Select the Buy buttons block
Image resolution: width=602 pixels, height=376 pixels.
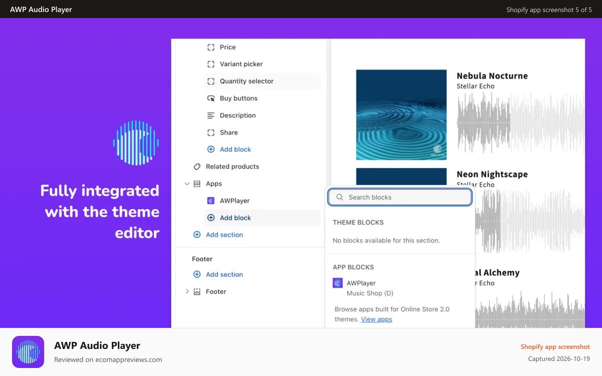point(262,98)
